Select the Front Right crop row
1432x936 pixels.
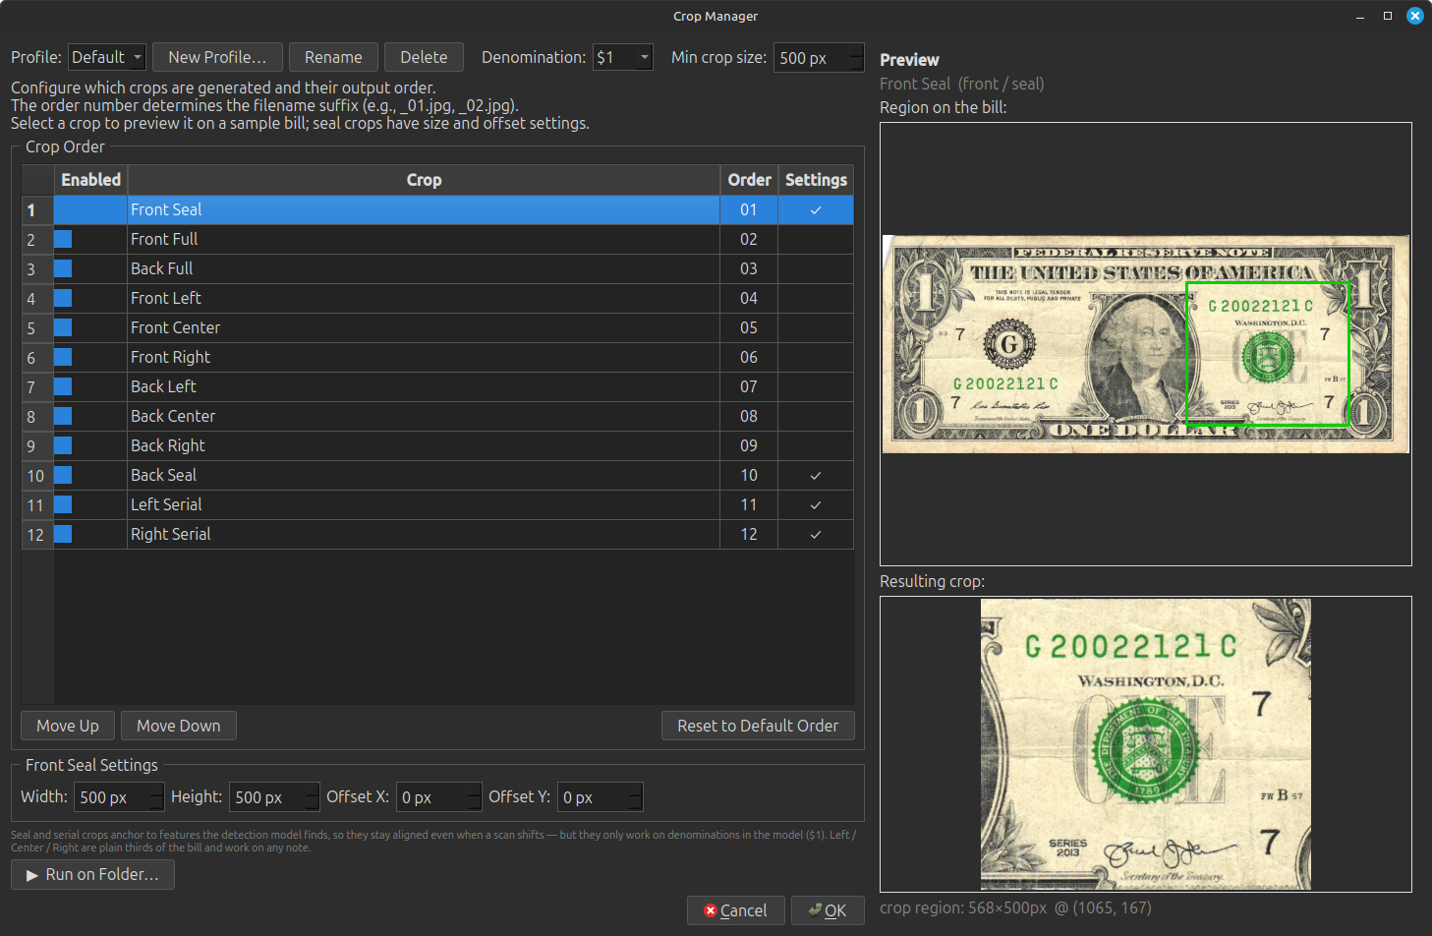[424, 357]
